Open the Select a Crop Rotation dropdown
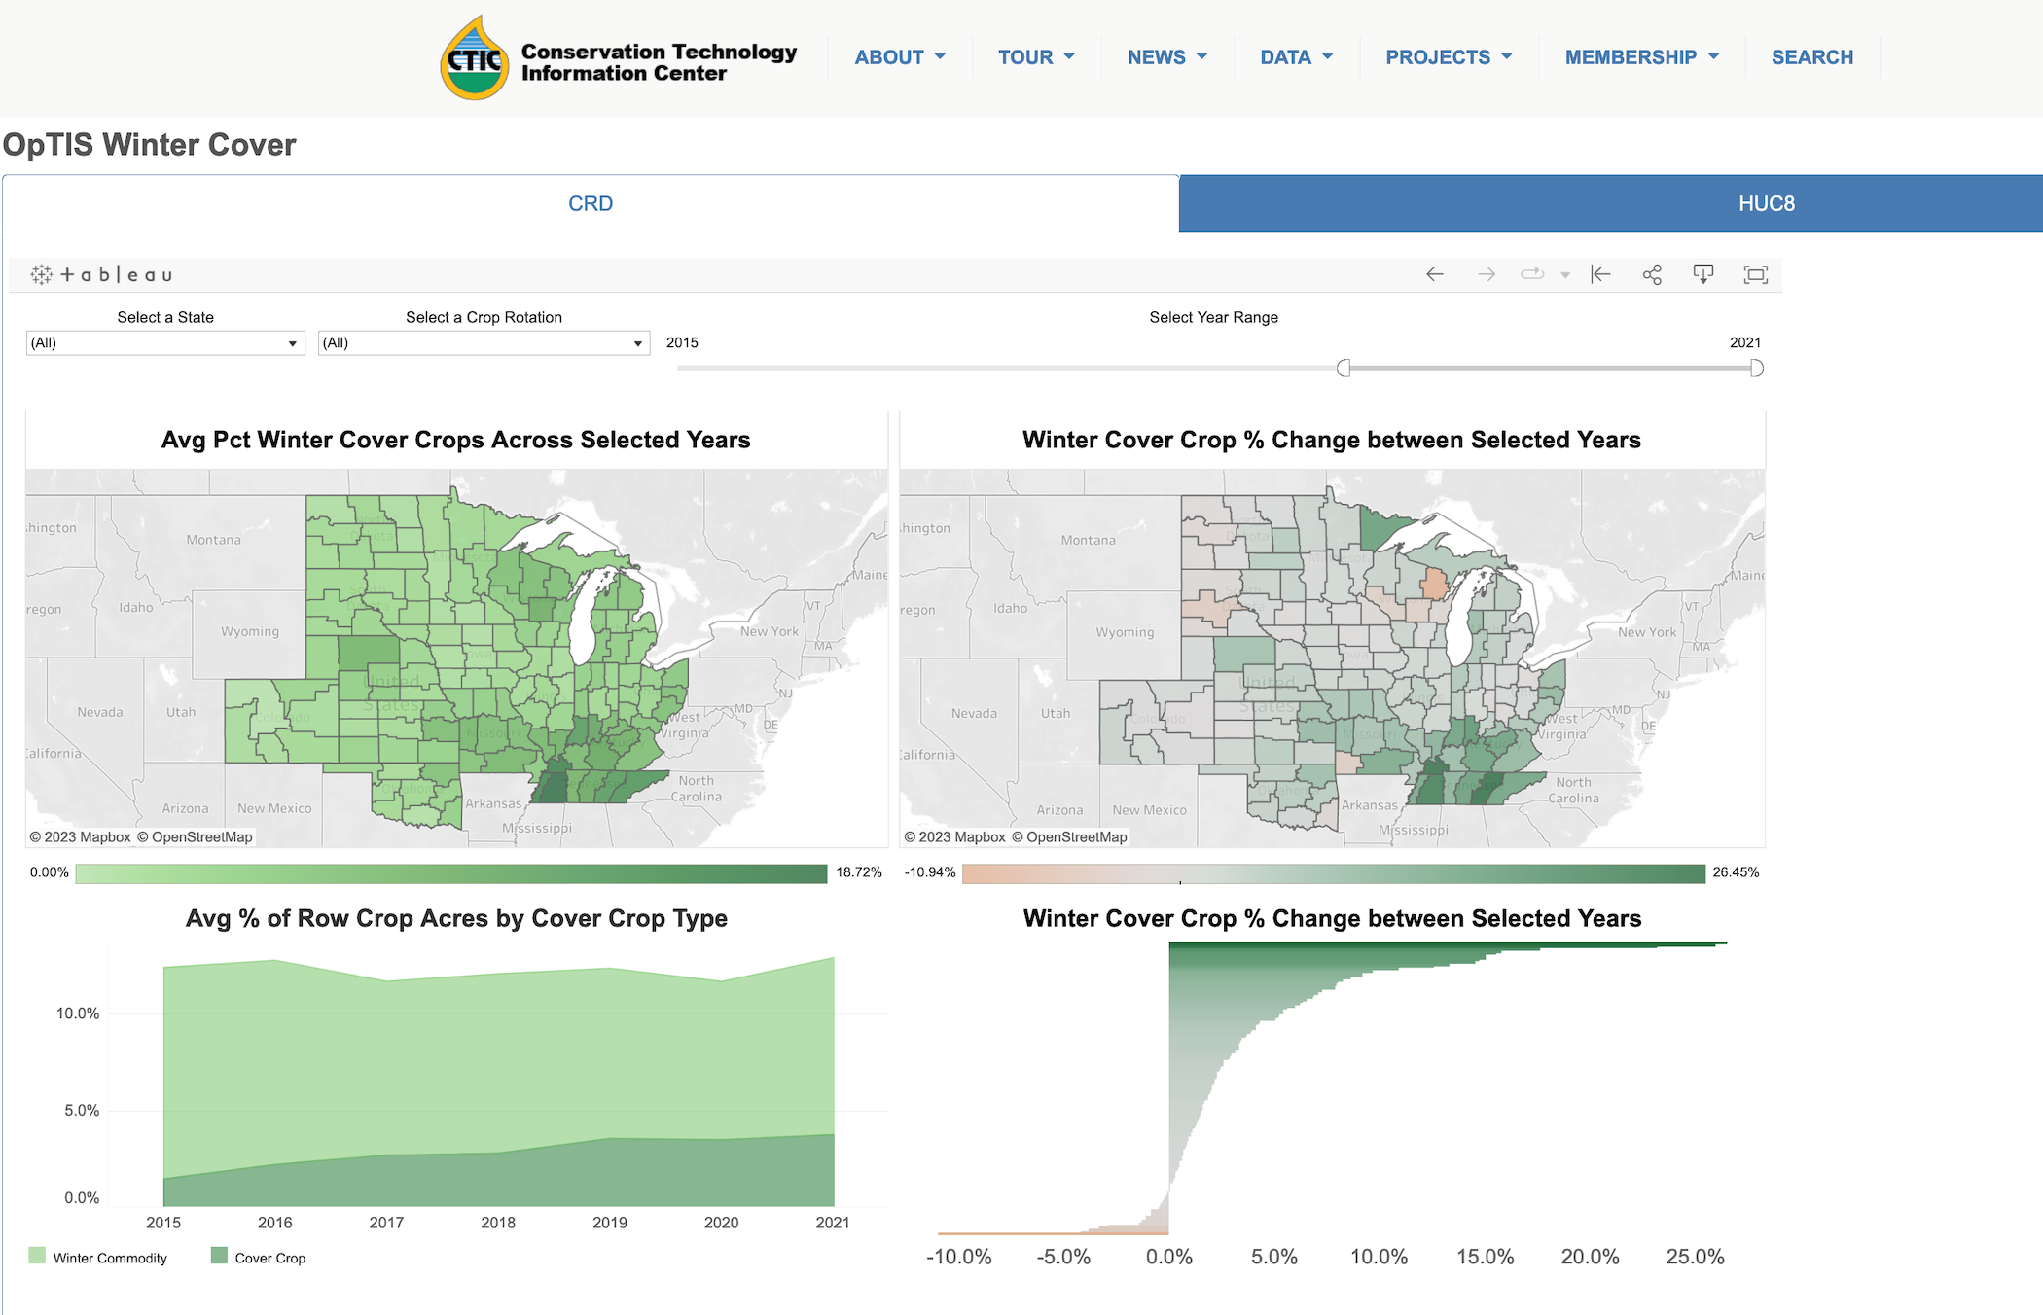 tap(484, 343)
